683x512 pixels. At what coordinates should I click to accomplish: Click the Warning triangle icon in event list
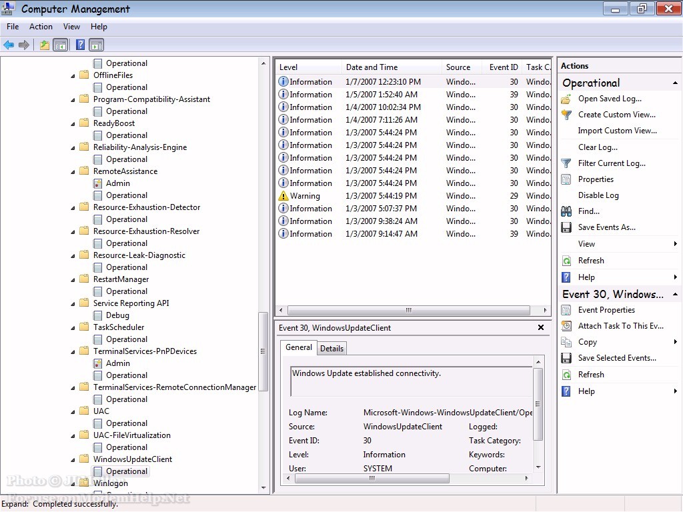[x=283, y=195]
